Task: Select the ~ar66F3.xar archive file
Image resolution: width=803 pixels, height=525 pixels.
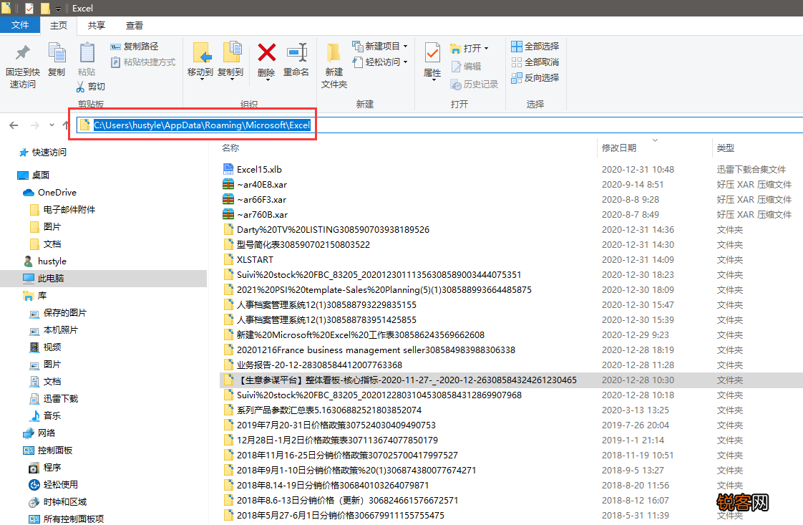Action: pos(261,199)
